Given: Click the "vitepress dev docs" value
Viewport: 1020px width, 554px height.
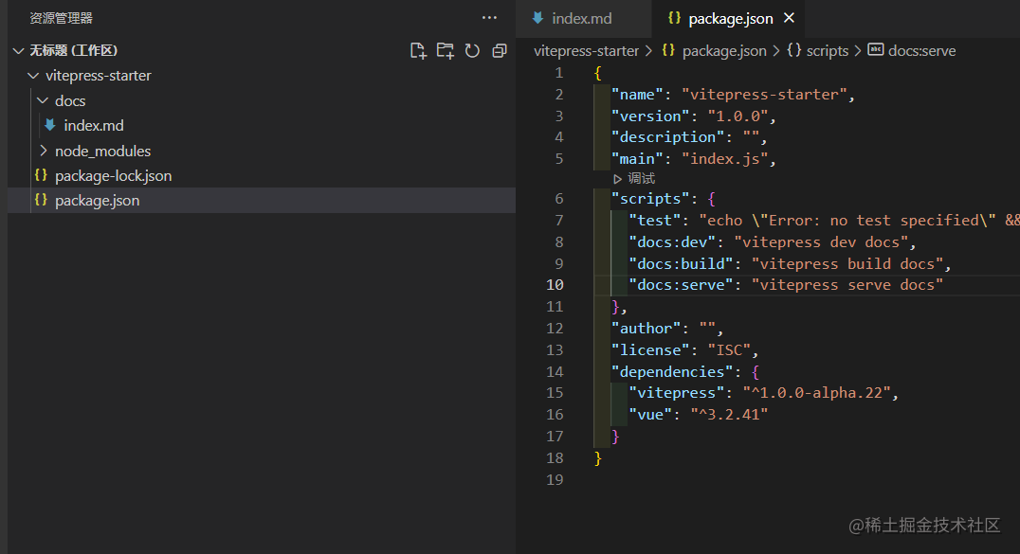Looking at the screenshot, I should pyautogui.click(x=822, y=241).
